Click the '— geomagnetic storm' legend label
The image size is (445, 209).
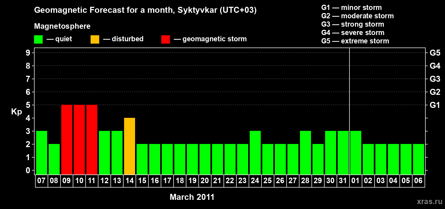pyautogui.click(x=210, y=39)
